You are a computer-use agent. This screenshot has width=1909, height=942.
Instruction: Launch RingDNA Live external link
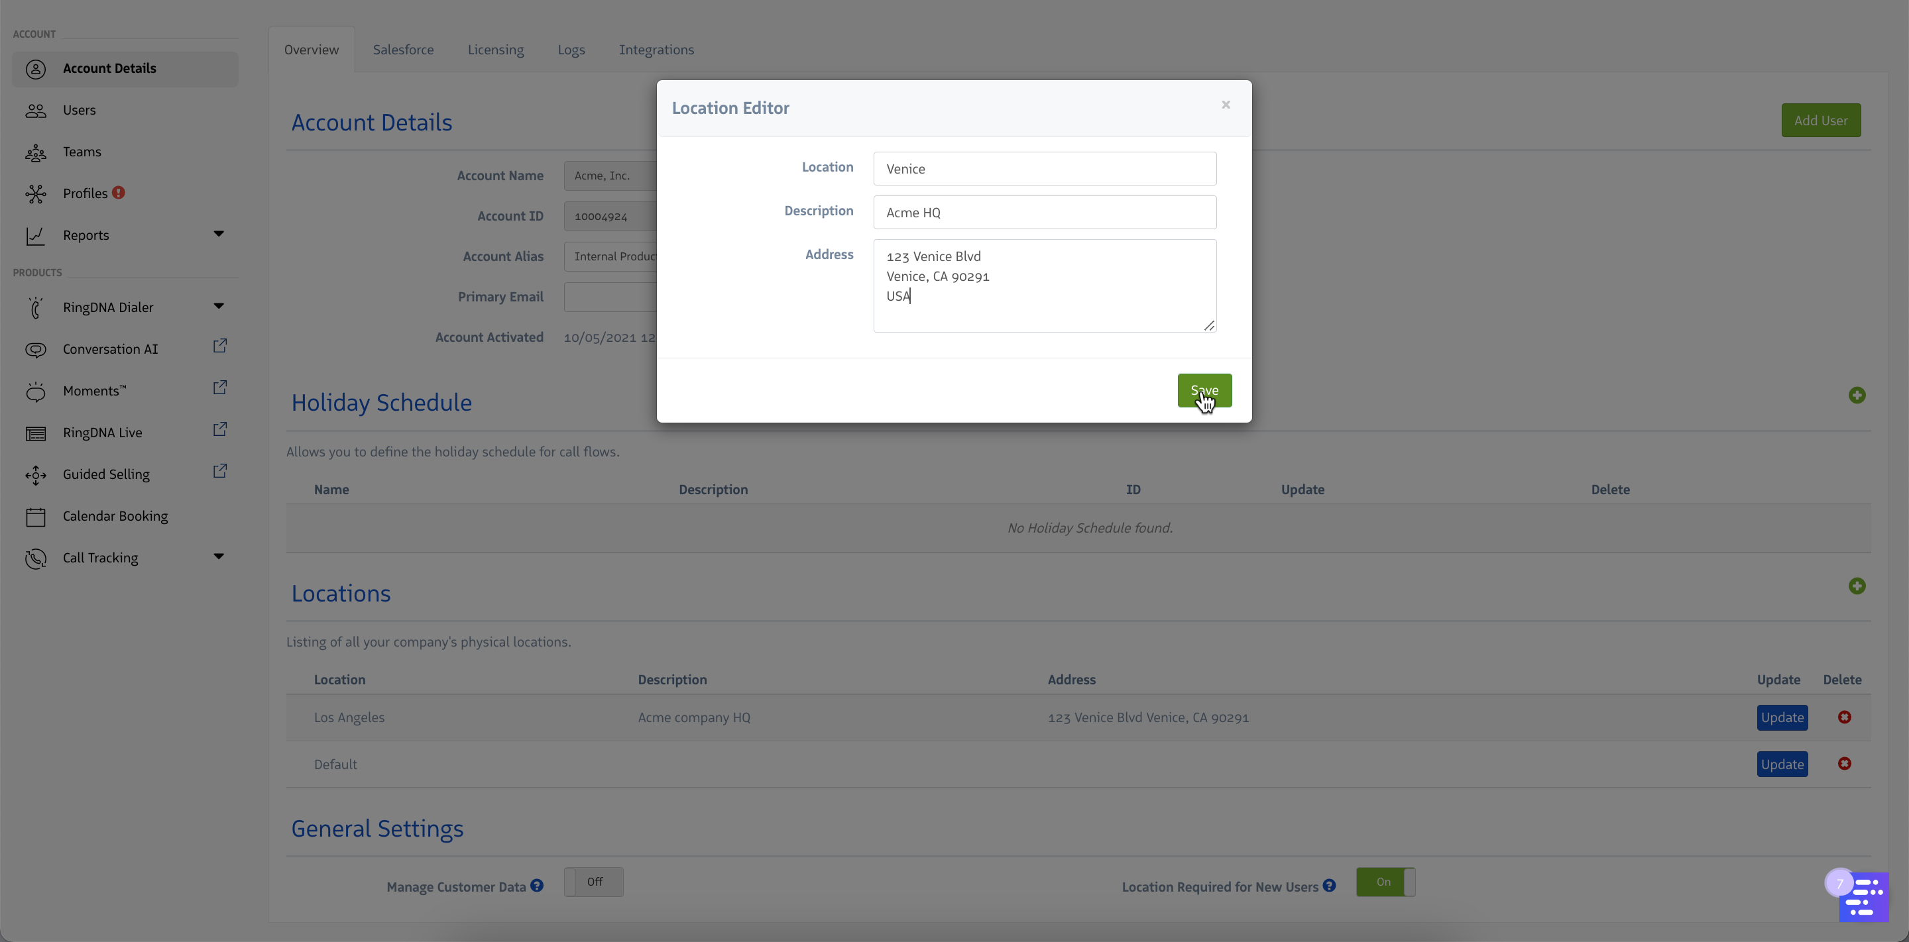tap(219, 428)
